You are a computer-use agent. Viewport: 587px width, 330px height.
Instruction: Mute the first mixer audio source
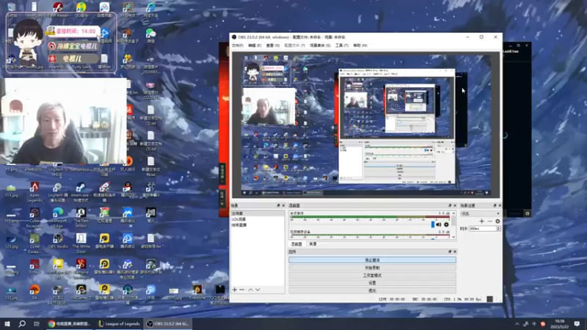(x=439, y=224)
